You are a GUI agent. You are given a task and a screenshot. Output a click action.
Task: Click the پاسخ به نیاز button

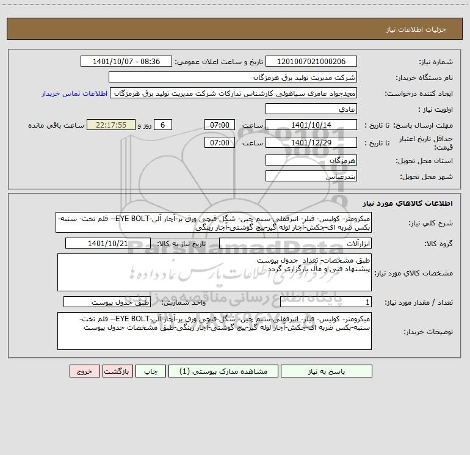(327, 371)
